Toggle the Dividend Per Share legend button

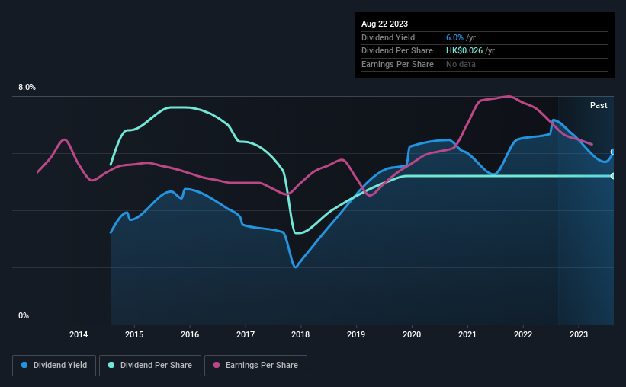coord(150,366)
